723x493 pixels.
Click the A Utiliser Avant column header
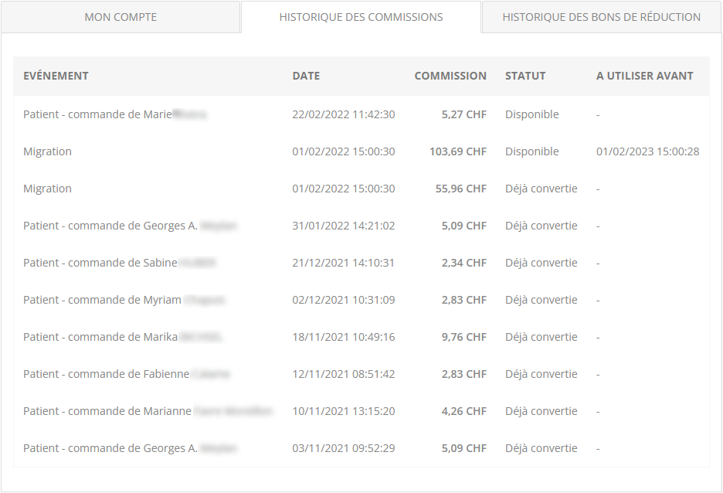tap(644, 76)
